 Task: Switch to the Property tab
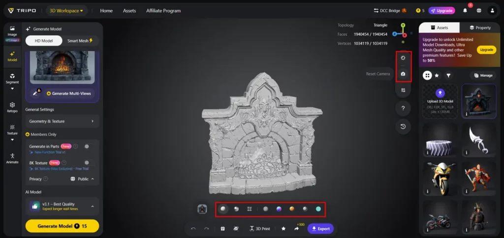click(x=480, y=27)
